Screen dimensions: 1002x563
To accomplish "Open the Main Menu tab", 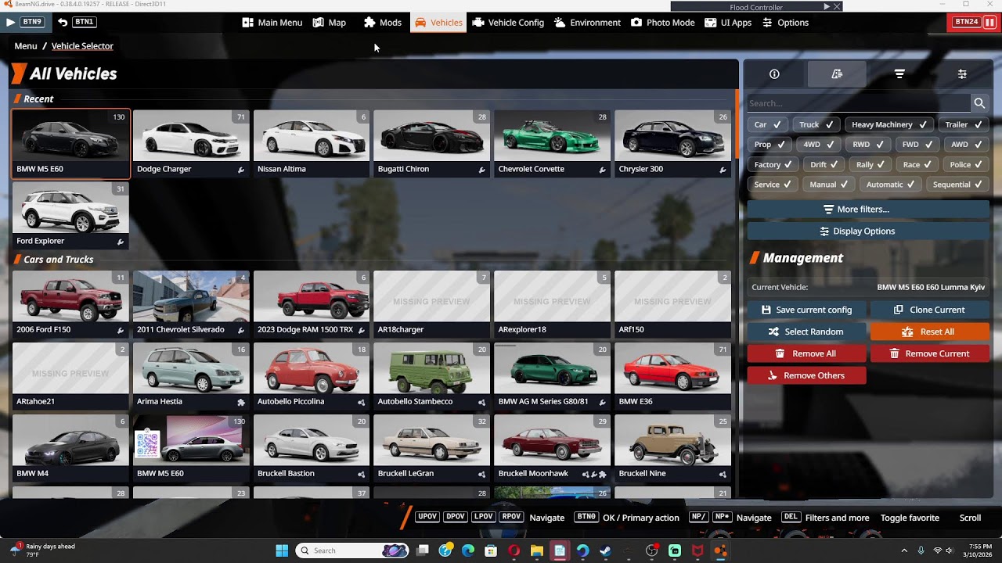I will (x=272, y=23).
